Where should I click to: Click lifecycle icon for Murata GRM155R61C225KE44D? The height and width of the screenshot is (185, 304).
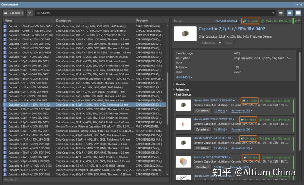tap(244, 101)
